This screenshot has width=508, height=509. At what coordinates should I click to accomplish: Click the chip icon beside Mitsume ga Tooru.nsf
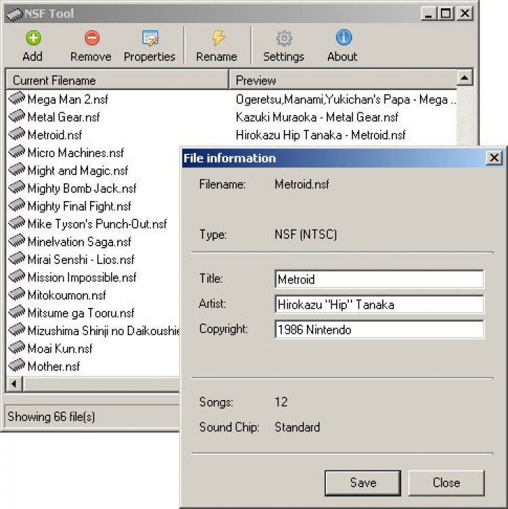click(x=16, y=312)
